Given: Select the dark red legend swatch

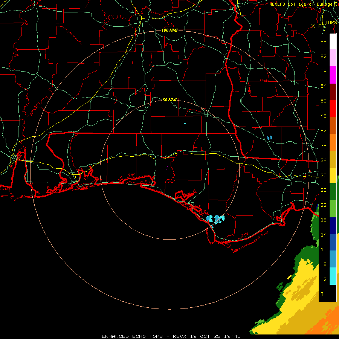Looking at the screenshot, I should [x=333, y=92].
